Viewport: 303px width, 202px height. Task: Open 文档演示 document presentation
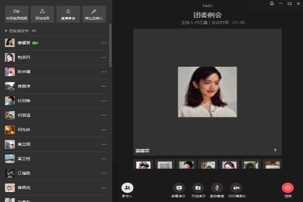[198, 189]
